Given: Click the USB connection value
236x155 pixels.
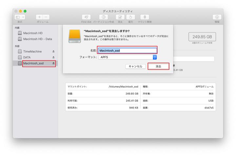Looking at the screenshot, I should (211, 101).
